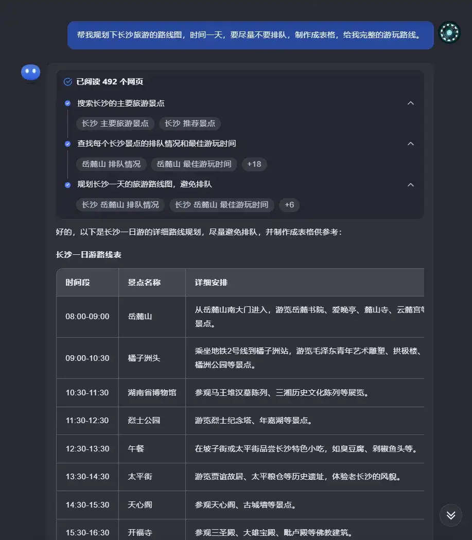Click the 12:30-13:30 time cell
This screenshot has width=472, height=540.
[x=88, y=449]
